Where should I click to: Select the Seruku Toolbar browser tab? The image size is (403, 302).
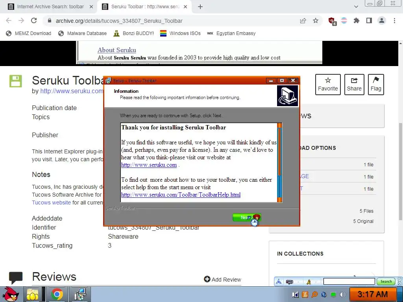(145, 7)
